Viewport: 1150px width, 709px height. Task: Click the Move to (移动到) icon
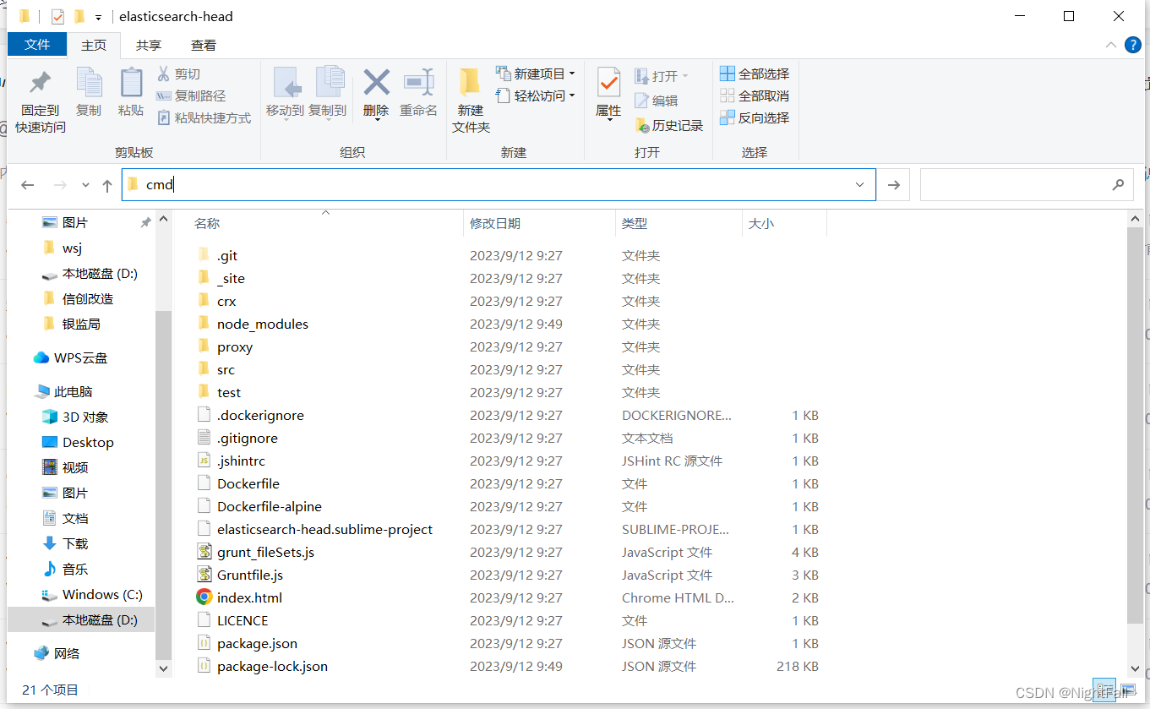coord(287,82)
